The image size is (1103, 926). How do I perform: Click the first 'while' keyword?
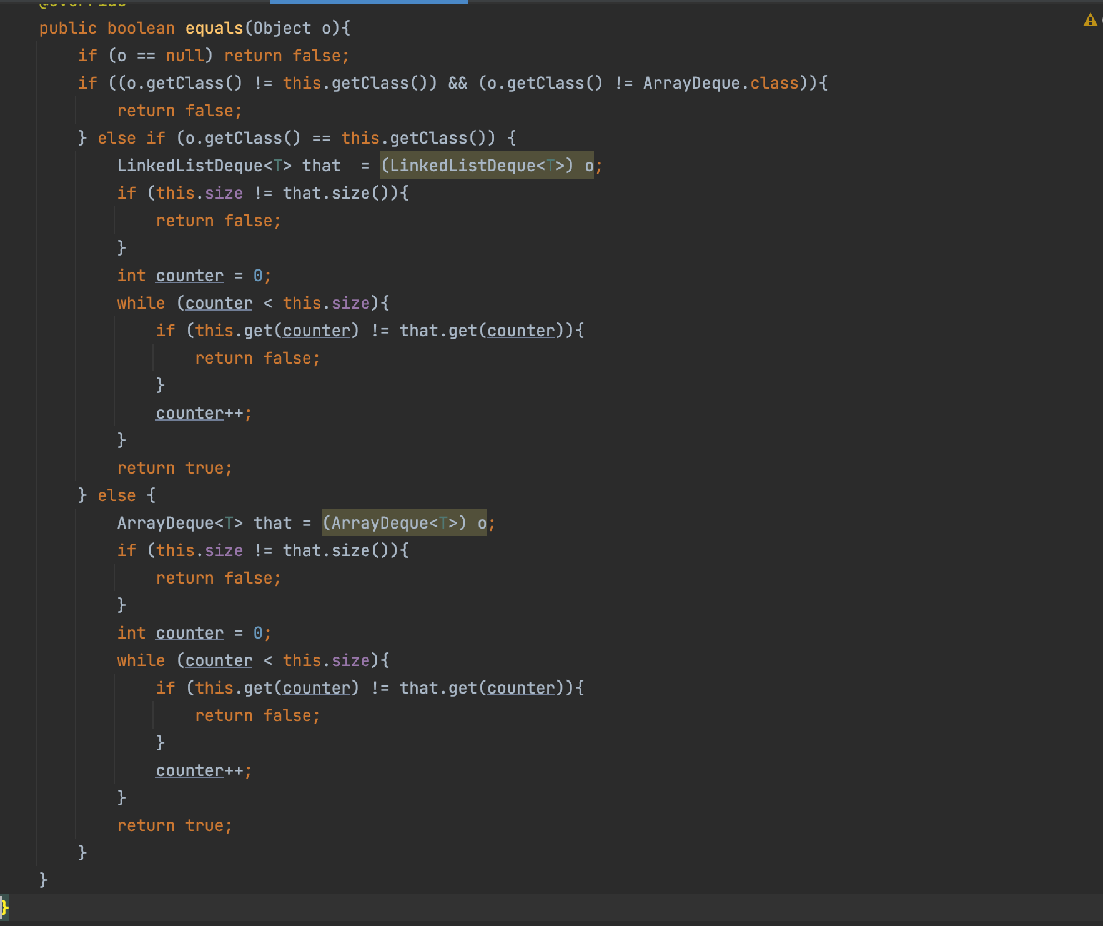[x=141, y=303]
